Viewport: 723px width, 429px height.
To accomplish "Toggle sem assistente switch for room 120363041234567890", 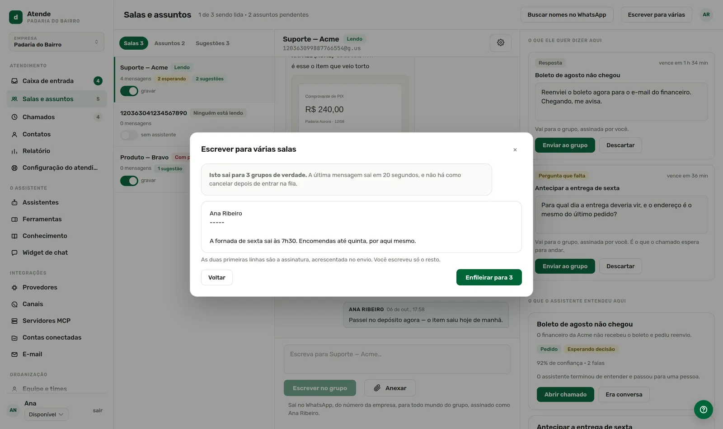I will [x=129, y=135].
